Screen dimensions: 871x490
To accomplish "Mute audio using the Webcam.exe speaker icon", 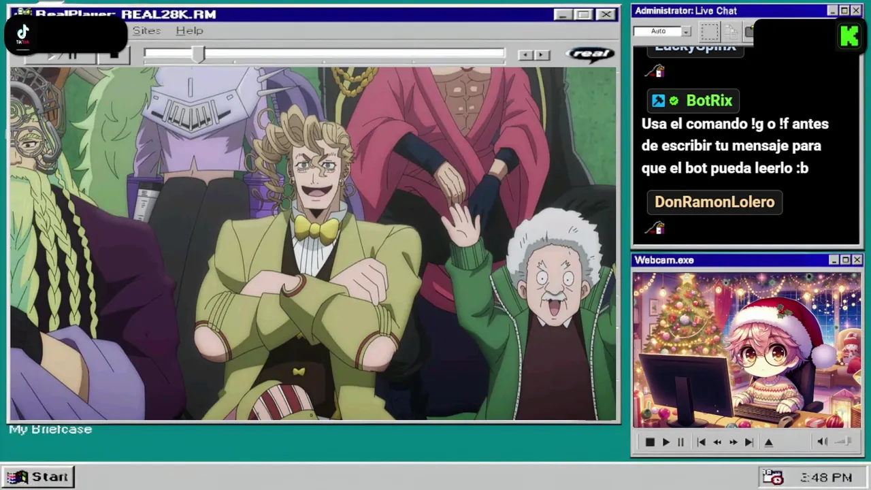I will tap(822, 442).
